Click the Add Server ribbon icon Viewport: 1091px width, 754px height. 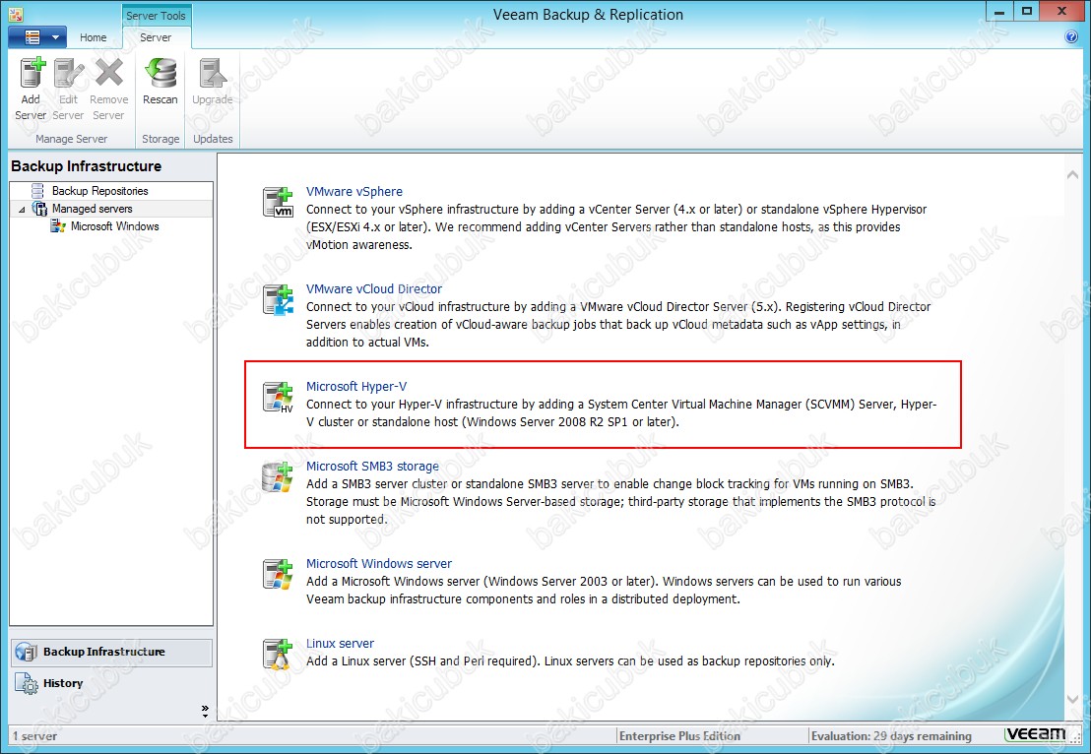click(x=32, y=73)
